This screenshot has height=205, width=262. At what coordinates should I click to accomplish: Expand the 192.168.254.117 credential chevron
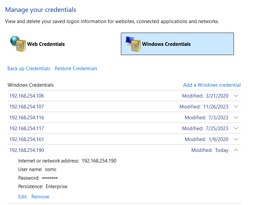click(236, 128)
